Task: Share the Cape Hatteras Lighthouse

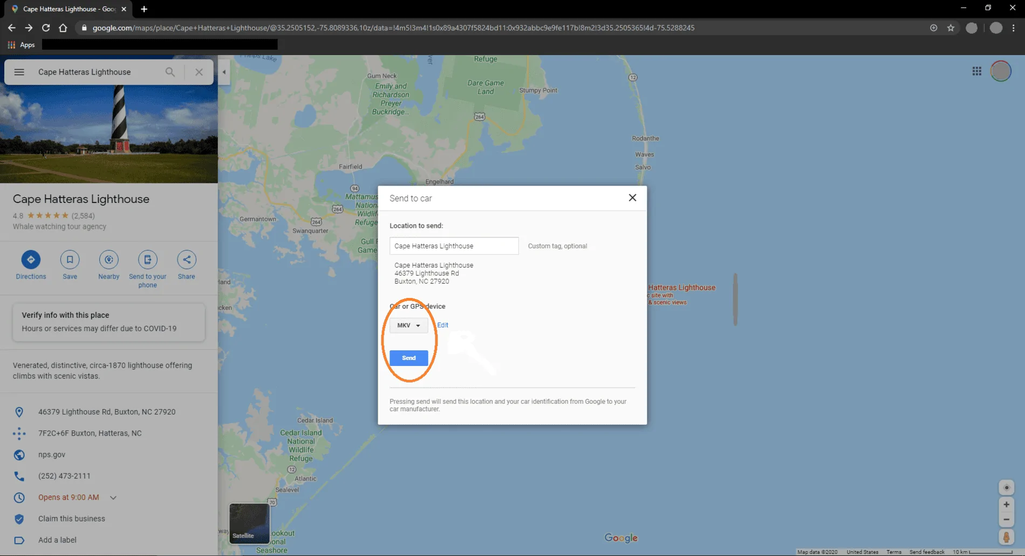Action: coord(186,260)
